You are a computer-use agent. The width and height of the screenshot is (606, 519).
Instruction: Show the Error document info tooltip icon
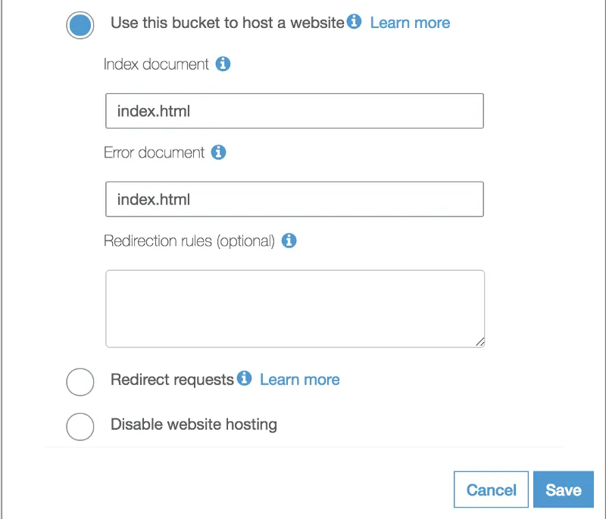(x=218, y=153)
